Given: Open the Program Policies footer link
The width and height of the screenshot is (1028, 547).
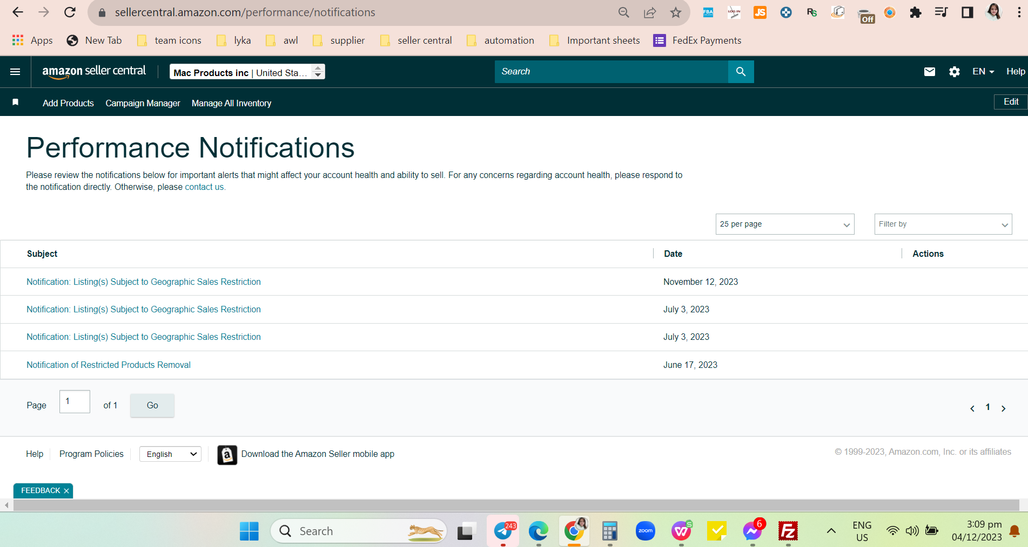Looking at the screenshot, I should pos(91,454).
